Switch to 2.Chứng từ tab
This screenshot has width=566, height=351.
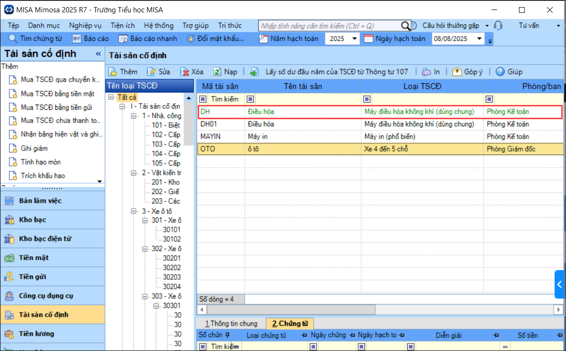(x=290, y=323)
